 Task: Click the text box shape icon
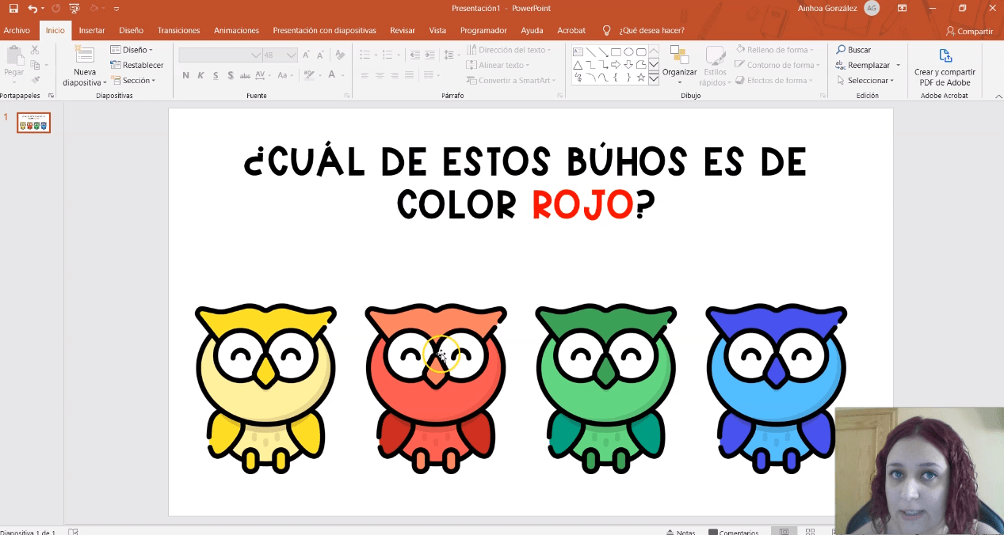[578, 52]
